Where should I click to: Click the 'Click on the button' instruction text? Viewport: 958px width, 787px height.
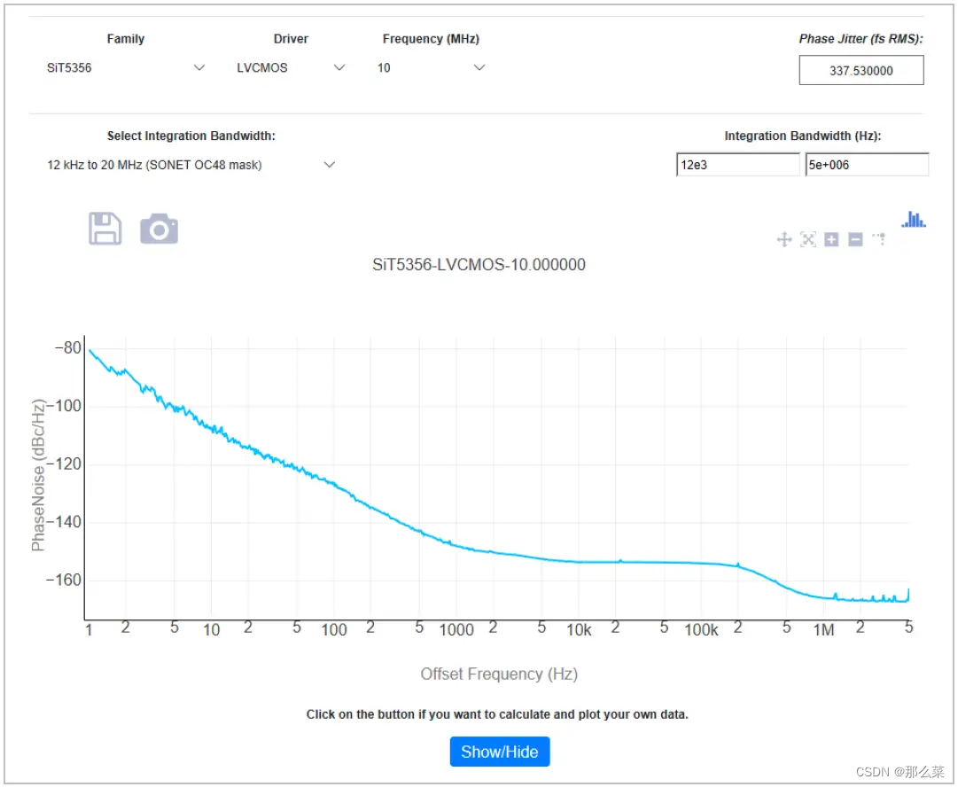[497, 714]
